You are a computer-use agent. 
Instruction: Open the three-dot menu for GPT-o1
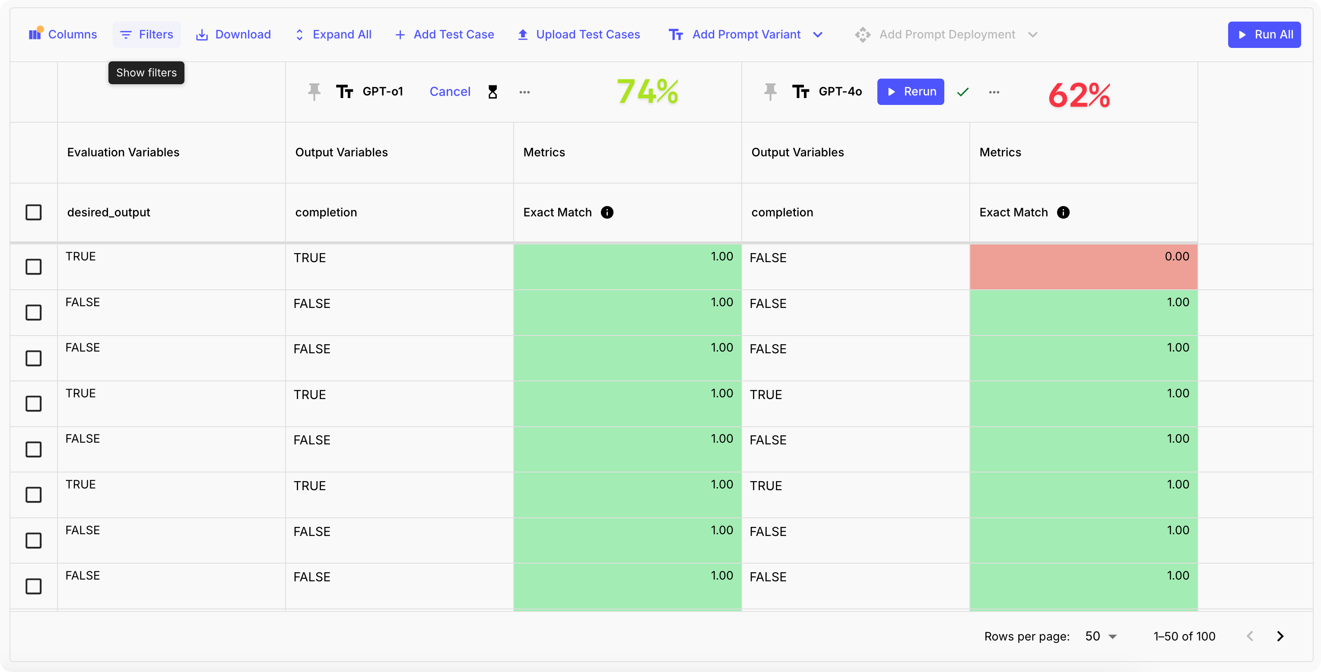click(x=524, y=92)
